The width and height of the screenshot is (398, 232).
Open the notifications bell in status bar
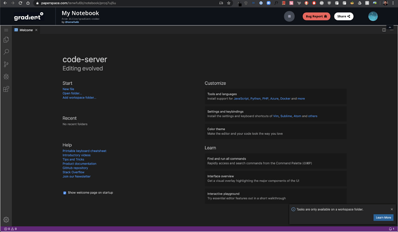(x=392, y=229)
